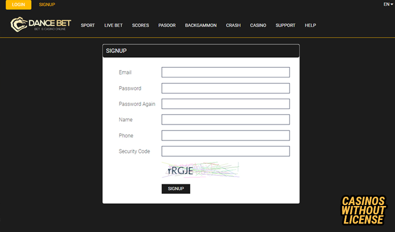Open the LIVE BET section
Screen dimensions: 395x232
(113, 26)
